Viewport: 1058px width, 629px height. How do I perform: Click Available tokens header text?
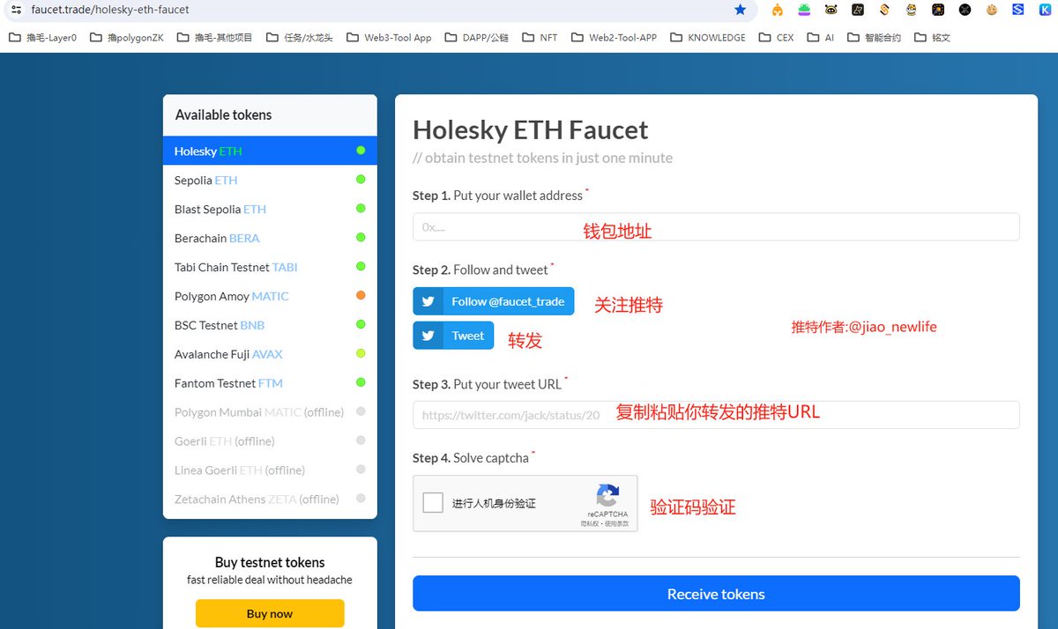click(x=223, y=115)
